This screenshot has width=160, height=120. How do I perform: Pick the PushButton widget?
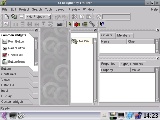coord(16,41)
